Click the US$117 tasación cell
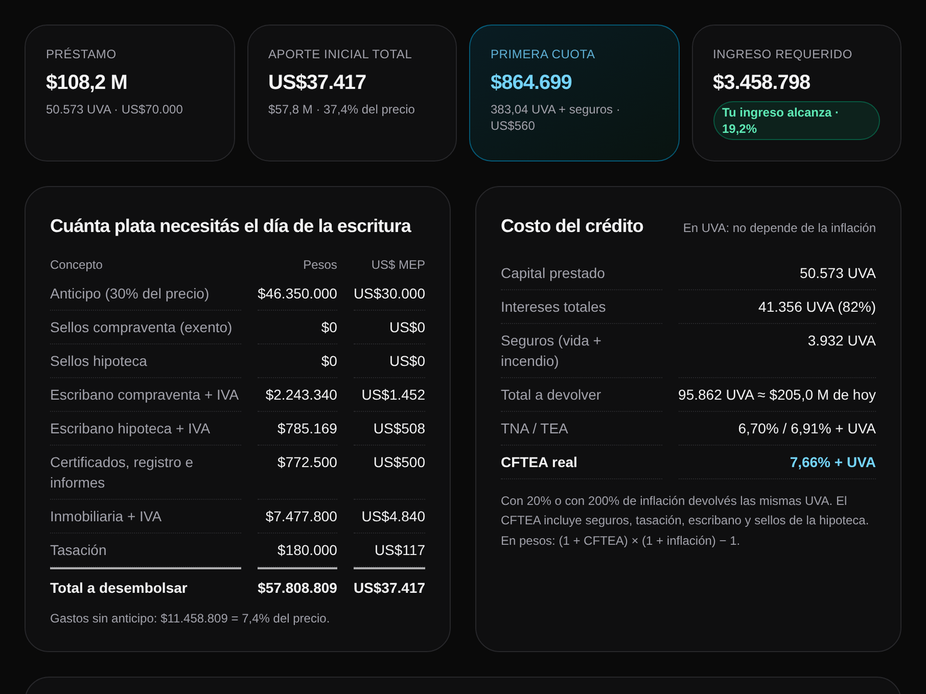Screen dimensions: 926x694 click(x=400, y=550)
